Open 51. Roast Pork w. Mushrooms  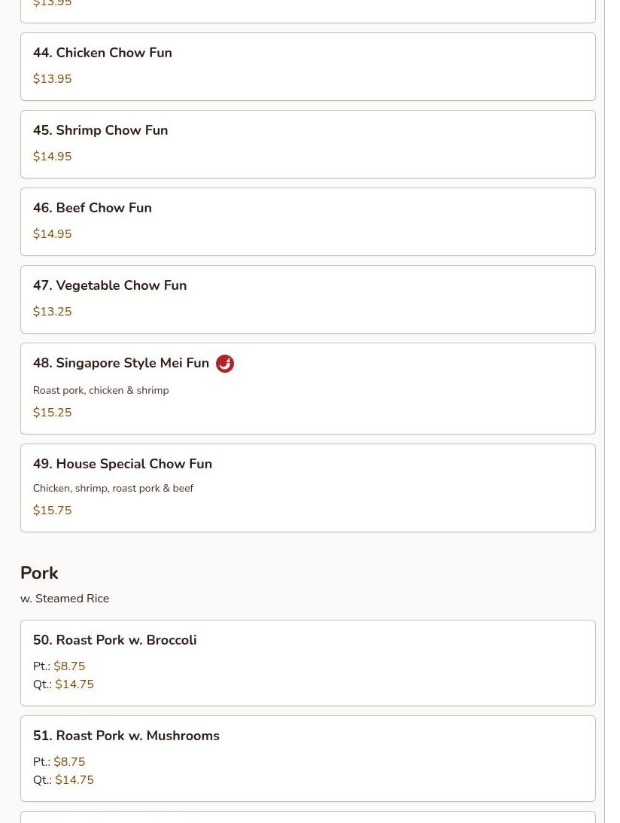126,736
